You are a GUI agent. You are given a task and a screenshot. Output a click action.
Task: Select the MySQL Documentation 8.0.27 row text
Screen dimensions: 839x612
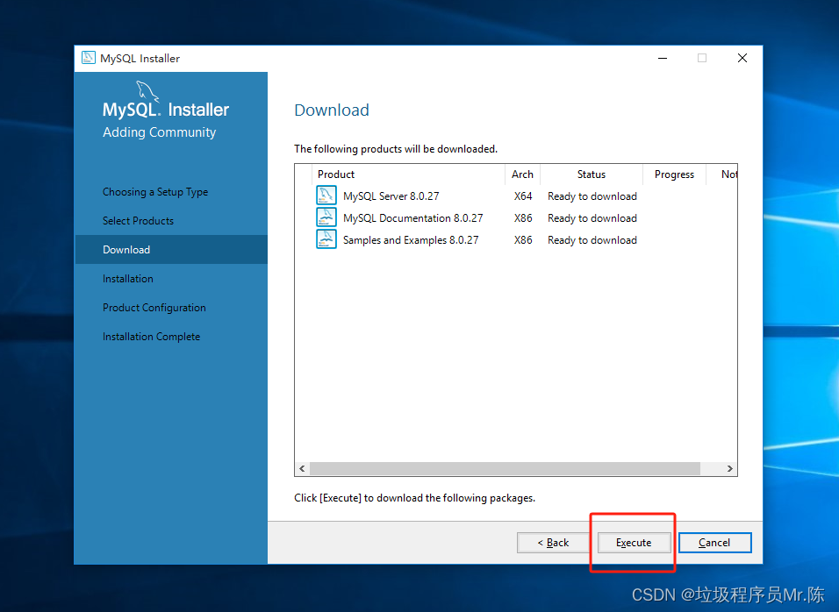tap(413, 218)
